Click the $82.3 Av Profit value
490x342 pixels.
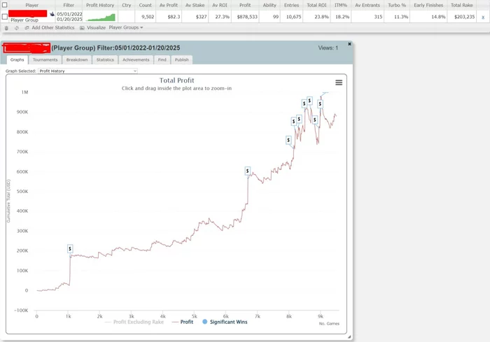tap(174, 17)
